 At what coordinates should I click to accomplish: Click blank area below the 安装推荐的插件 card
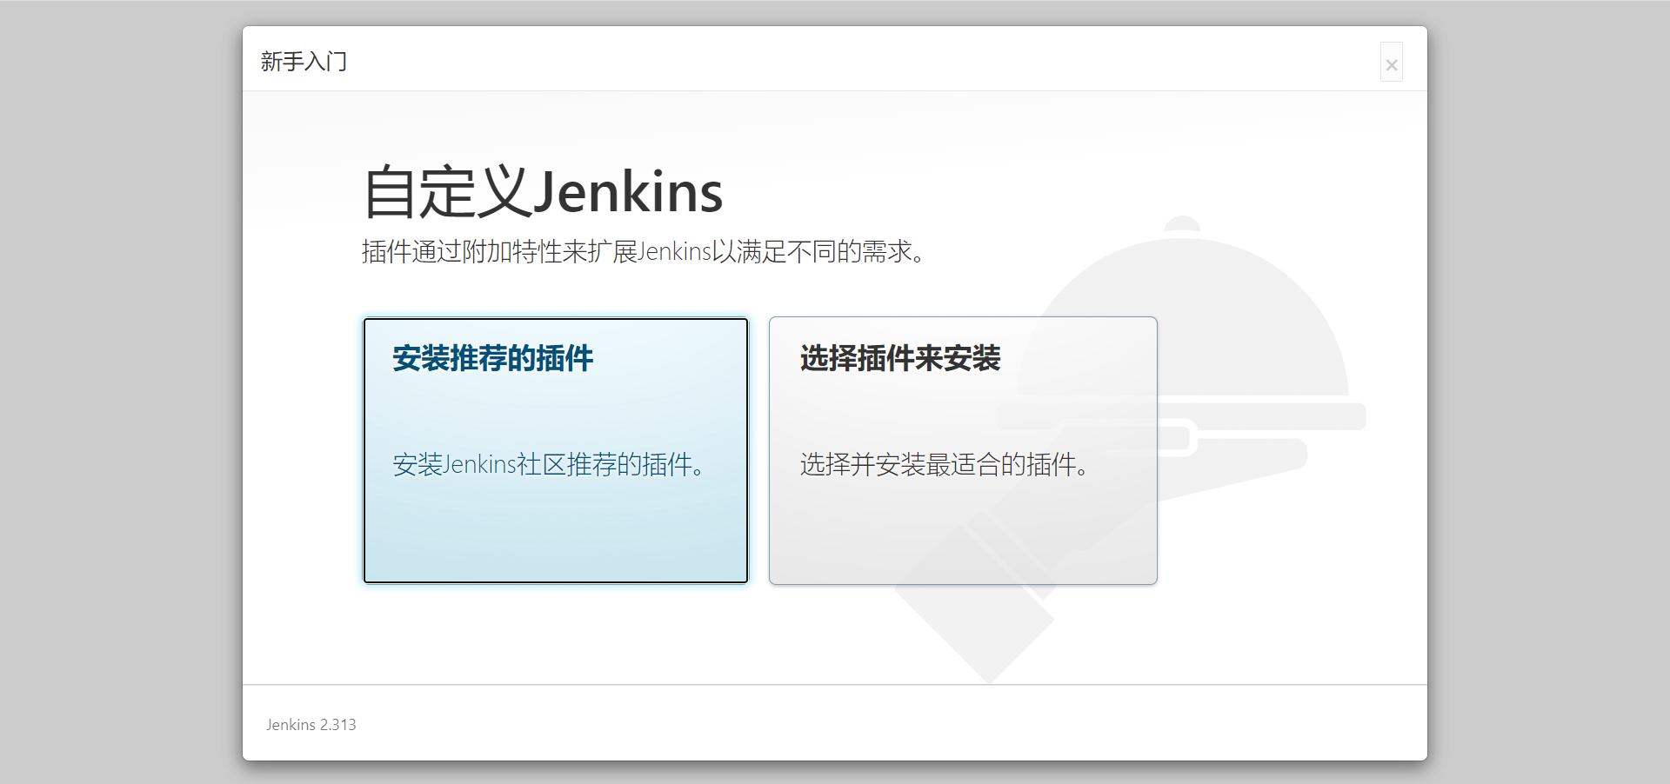[x=555, y=635]
